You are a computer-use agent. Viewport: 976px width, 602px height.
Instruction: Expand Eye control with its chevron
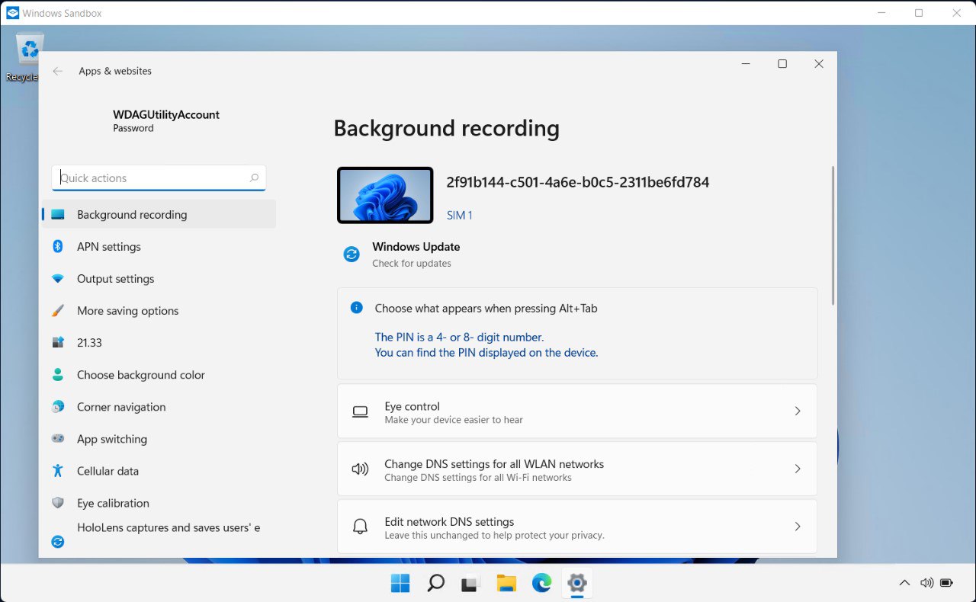click(798, 411)
